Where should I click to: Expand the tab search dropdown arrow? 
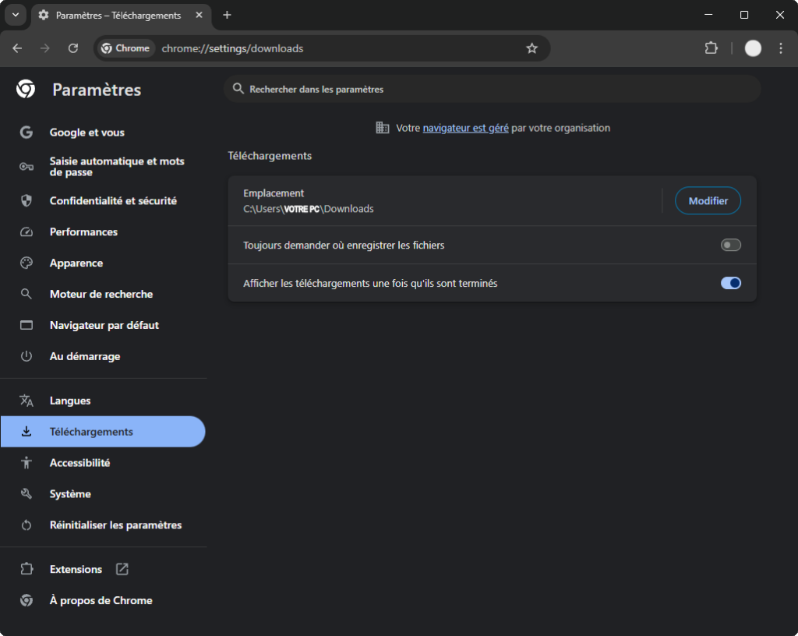[16, 15]
